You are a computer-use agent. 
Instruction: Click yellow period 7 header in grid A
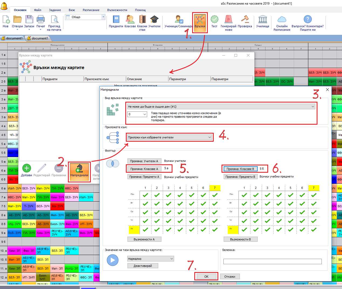[x=215, y=188]
